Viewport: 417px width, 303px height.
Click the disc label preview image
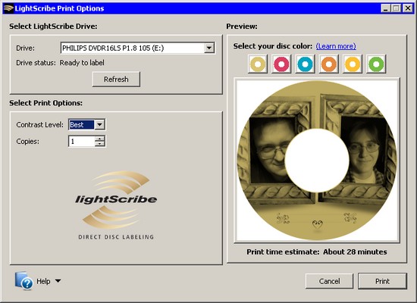tap(317, 161)
